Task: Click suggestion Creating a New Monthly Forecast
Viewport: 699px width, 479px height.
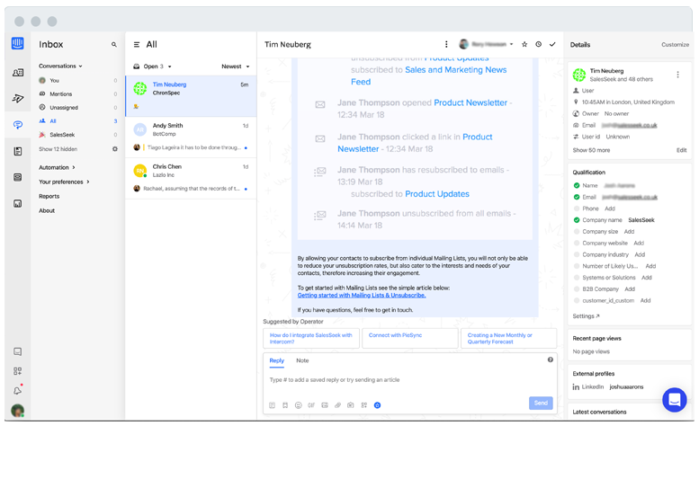Action: [508, 338]
